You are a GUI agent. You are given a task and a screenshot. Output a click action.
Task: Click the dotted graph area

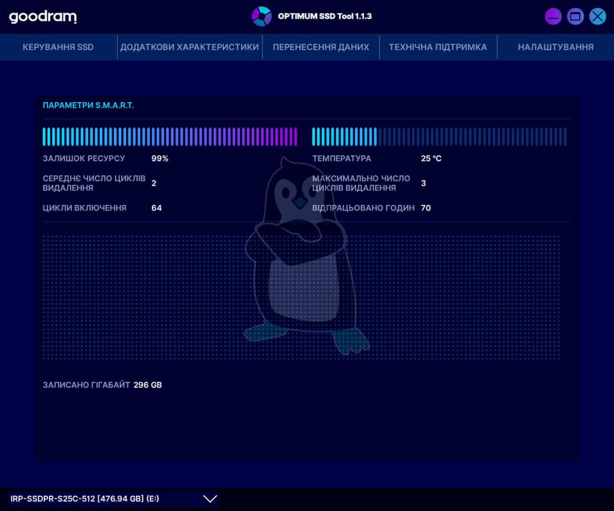(153, 296)
